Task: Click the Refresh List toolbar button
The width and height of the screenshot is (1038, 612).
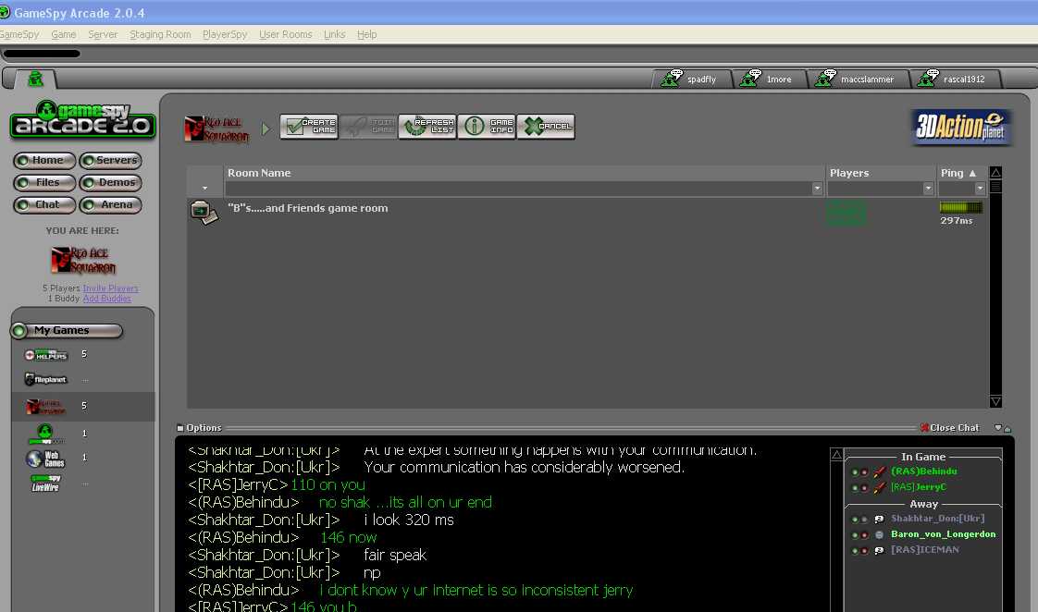Action: click(427, 127)
